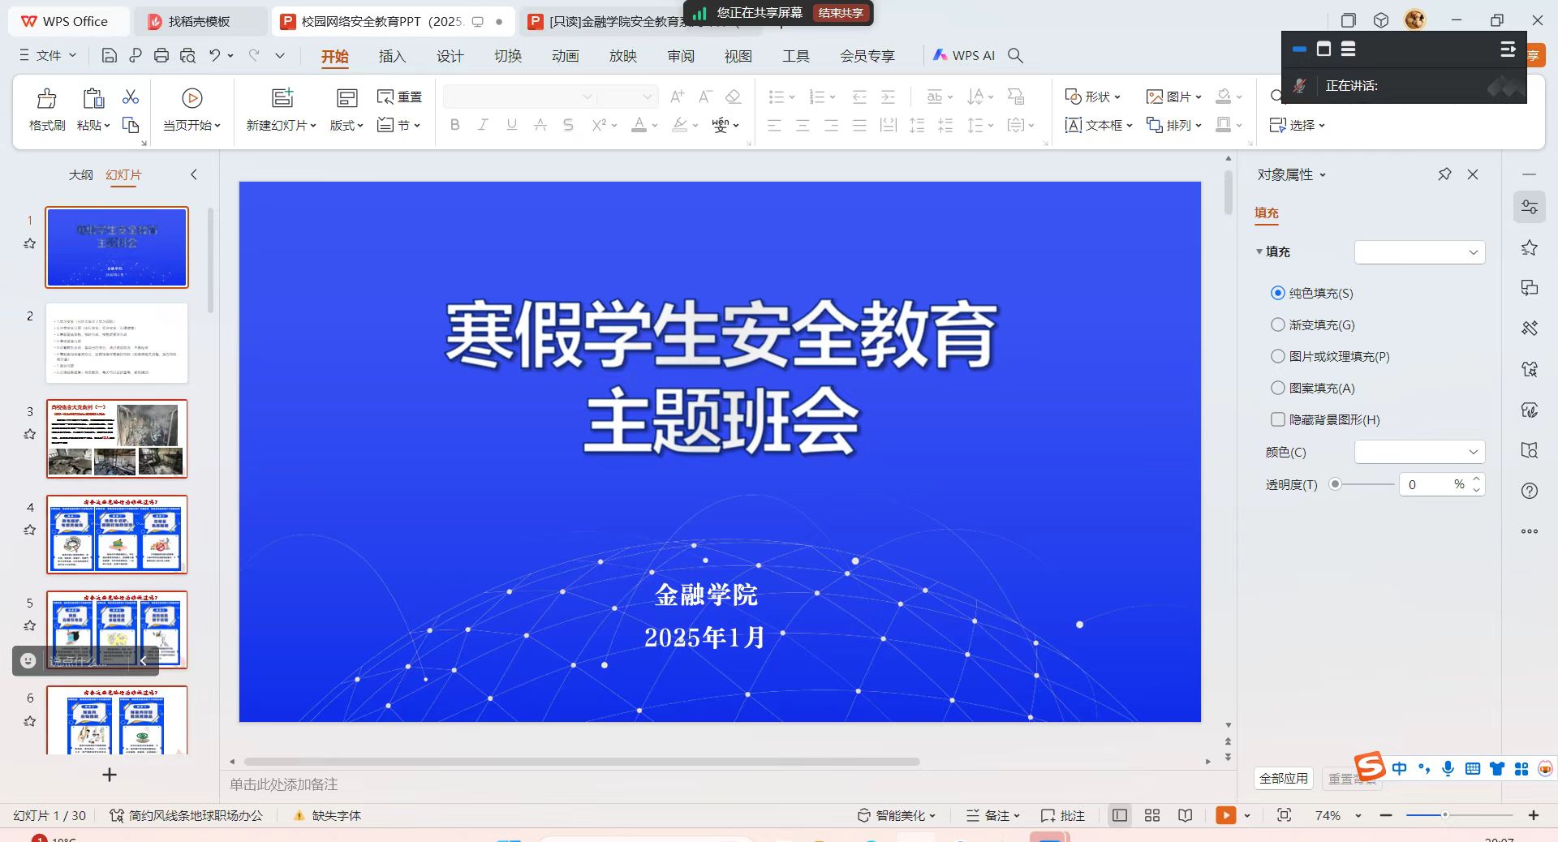Click the New Slide (新建幻灯片) icon
This screenshot has width=1558, height=842.
point(282,98)
